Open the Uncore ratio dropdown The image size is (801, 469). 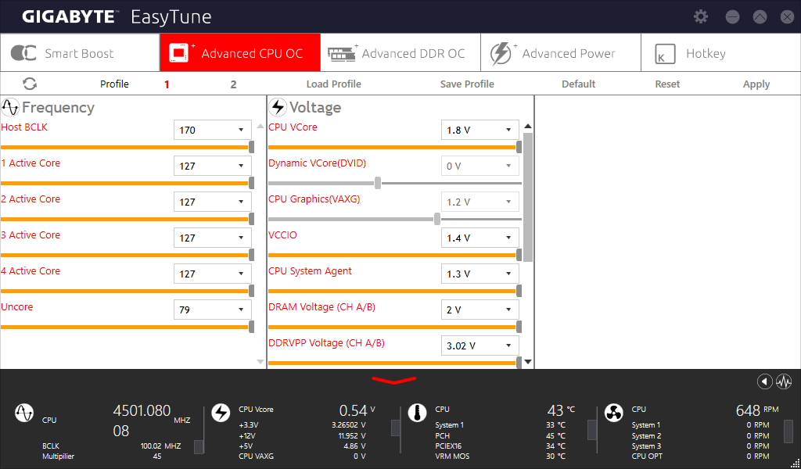click(x=213, y=310)
